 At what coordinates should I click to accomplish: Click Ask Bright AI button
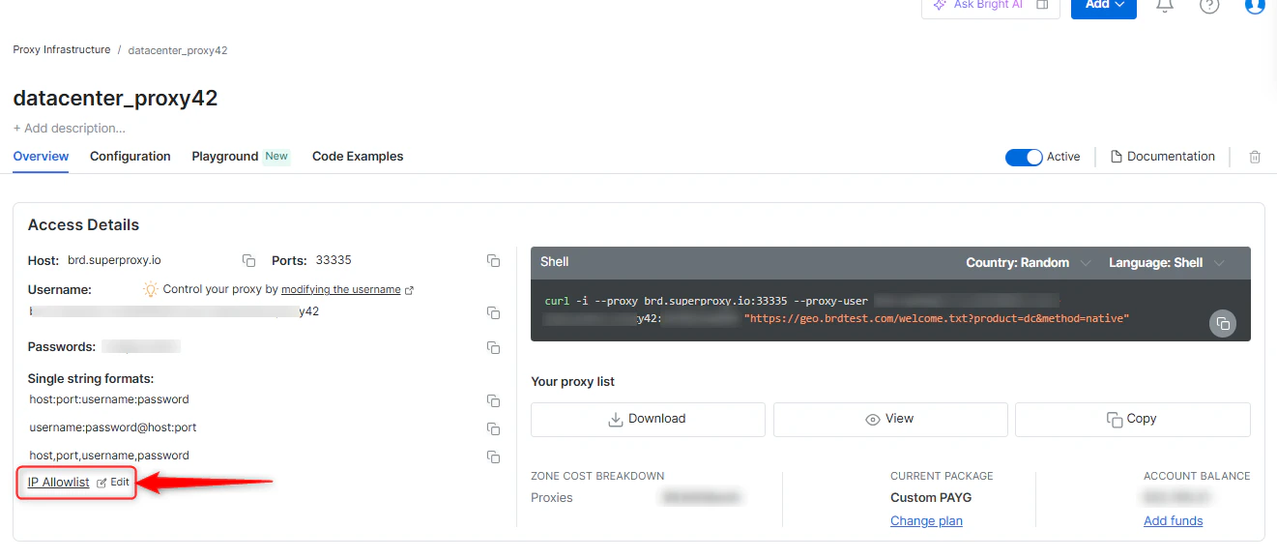[x=991, y=6]
